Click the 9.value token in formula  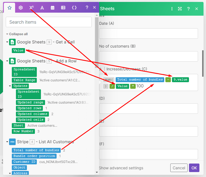180,80
